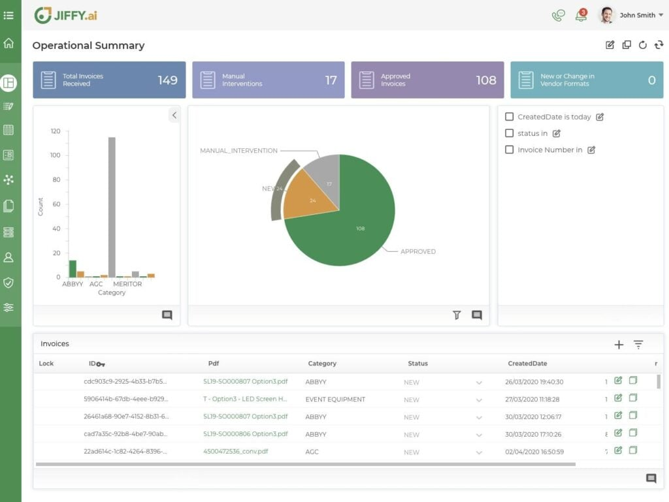Open the filter icon on the pie chart panel

pyautogui.click(x=457, y=315)
